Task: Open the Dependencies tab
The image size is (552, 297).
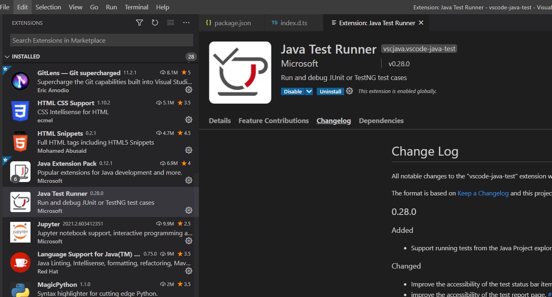Action: coord(381,121)
